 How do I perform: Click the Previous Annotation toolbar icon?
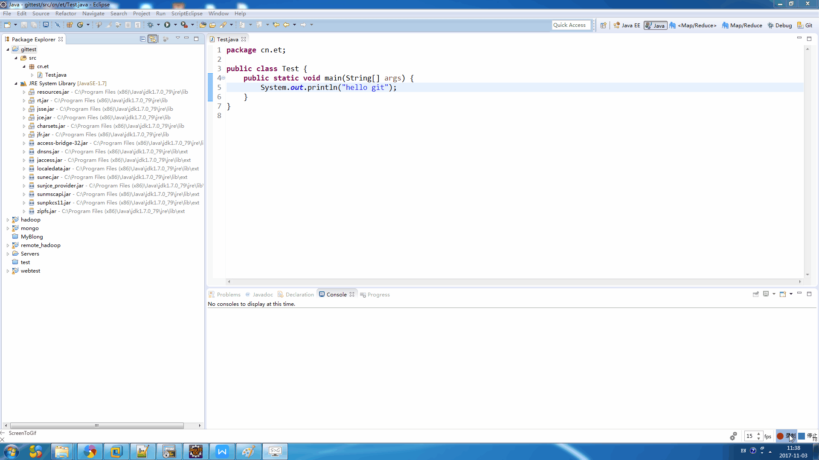(259, 25)
